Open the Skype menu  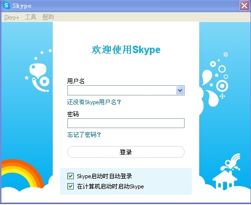pyautogui.click(x=11, y=17)
